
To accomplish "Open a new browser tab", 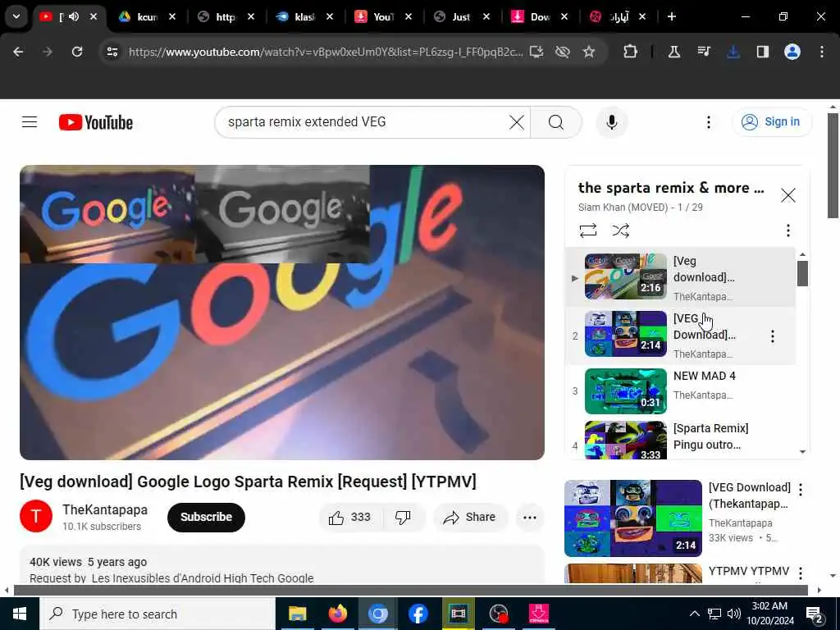I will pyautogui.click(x=671, y=16).
